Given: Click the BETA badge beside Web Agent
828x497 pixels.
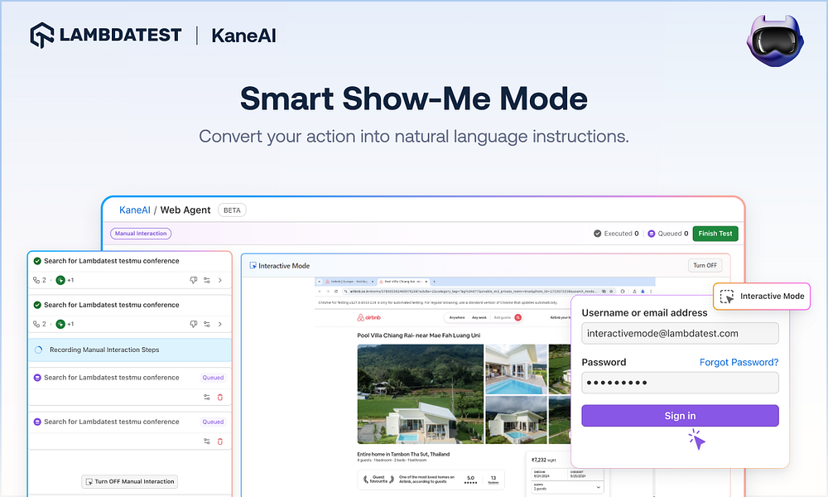Looking at the screenshot, I should click(232, 210).
